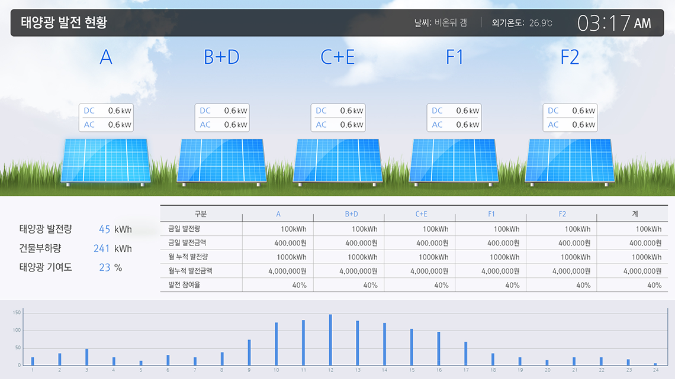Click the DC/AC power box above panel C+E
Viewport: 675px width, 379px height.
pyautogui.click(x=338, y=117)
